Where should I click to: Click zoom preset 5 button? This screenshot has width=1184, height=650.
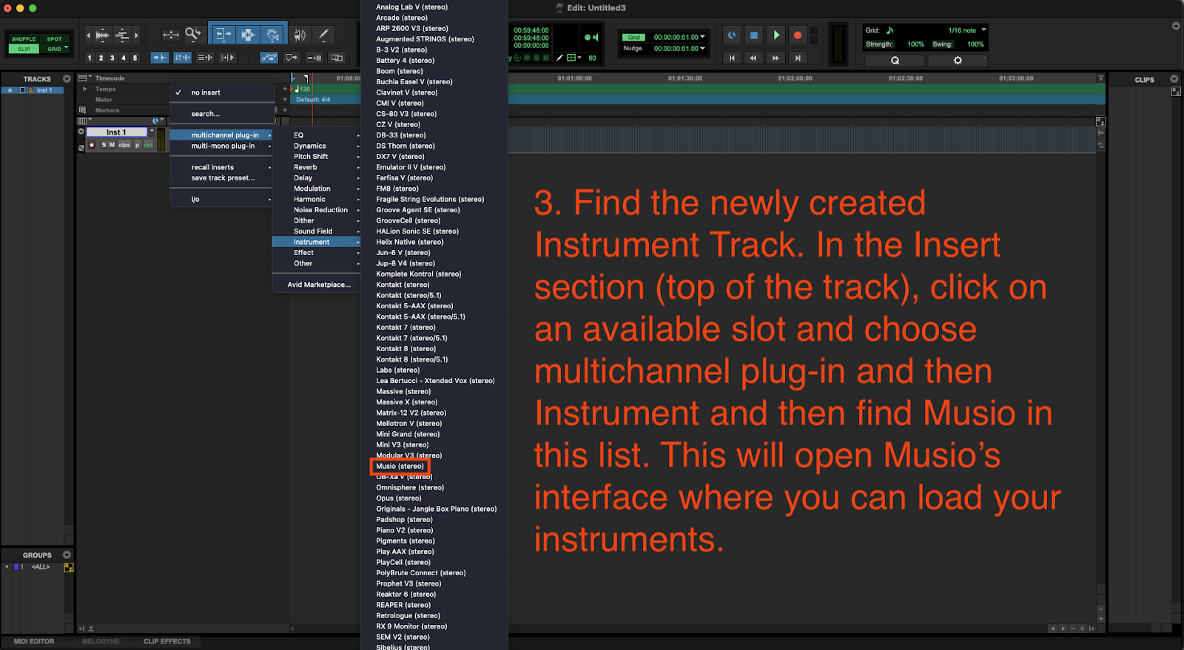pos(135,58)
